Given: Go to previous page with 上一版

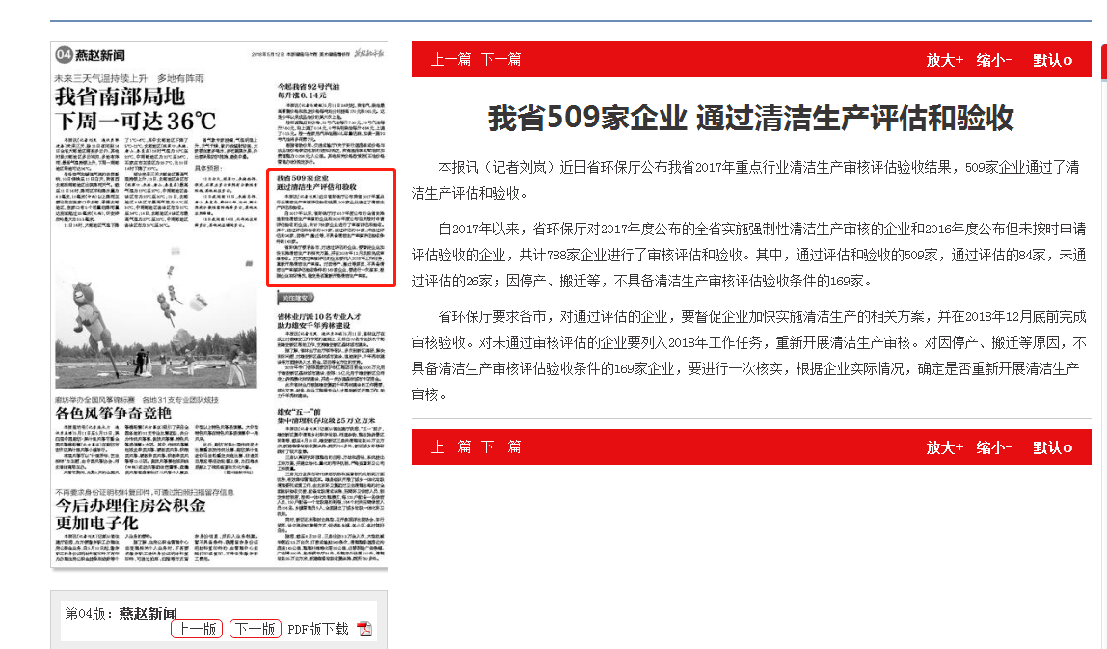Looking at the screenshot, I should [x=197, y=629].
